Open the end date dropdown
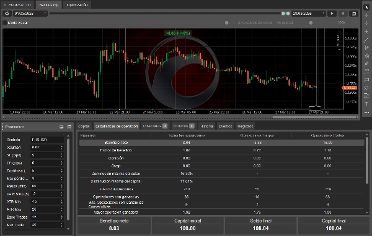The image size is (372, 236). tap(323, 14)
